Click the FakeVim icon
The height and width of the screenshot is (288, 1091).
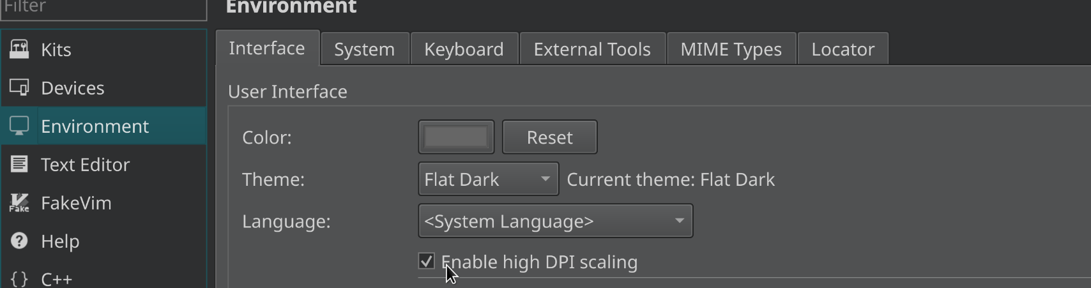pos(19,202)
